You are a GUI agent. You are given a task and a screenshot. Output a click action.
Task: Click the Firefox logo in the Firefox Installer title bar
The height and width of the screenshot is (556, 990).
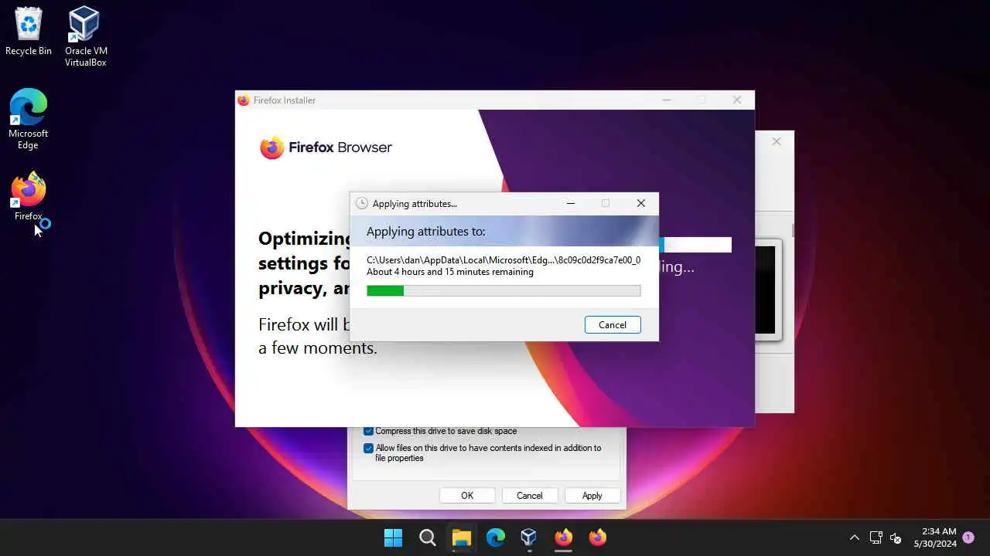point(244,100)
